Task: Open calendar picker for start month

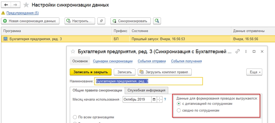Action: coord(154,99)
